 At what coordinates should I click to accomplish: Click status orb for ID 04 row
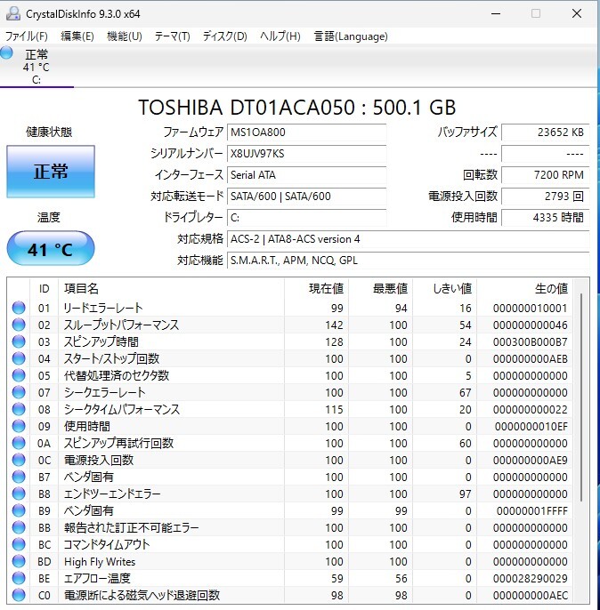click(x=19, y=358)
